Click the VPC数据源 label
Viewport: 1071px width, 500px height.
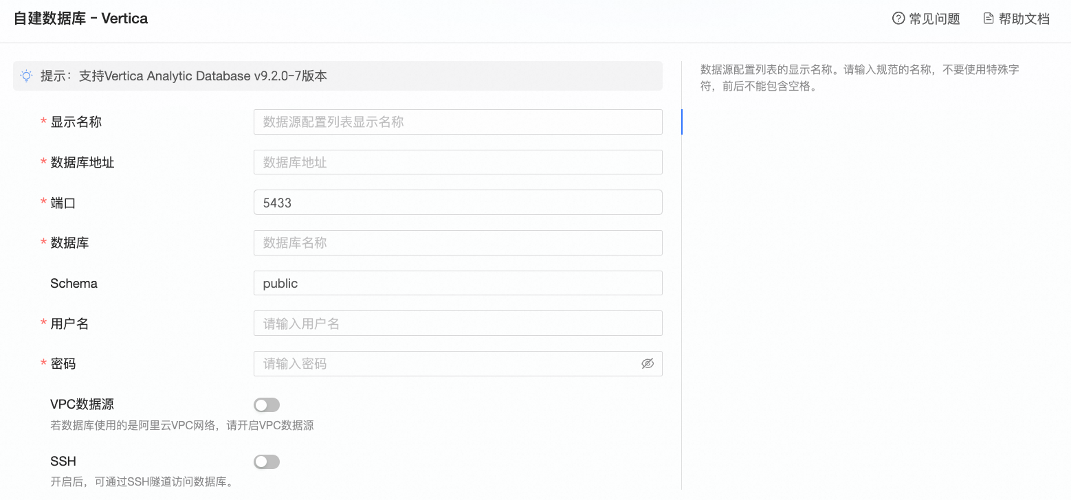82,405
